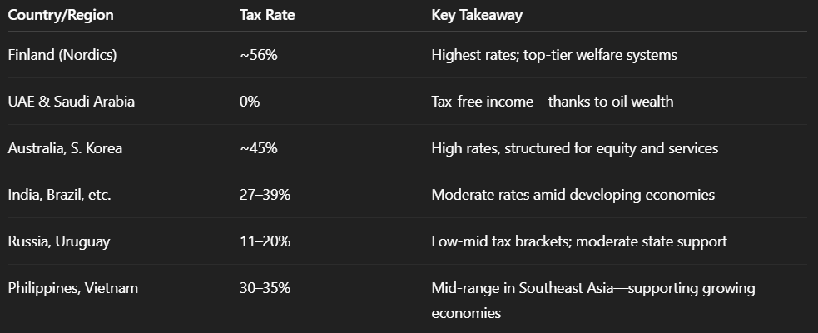Select the ~45% tax rate value
Screen dimensions: 818x333
(258, 148)
